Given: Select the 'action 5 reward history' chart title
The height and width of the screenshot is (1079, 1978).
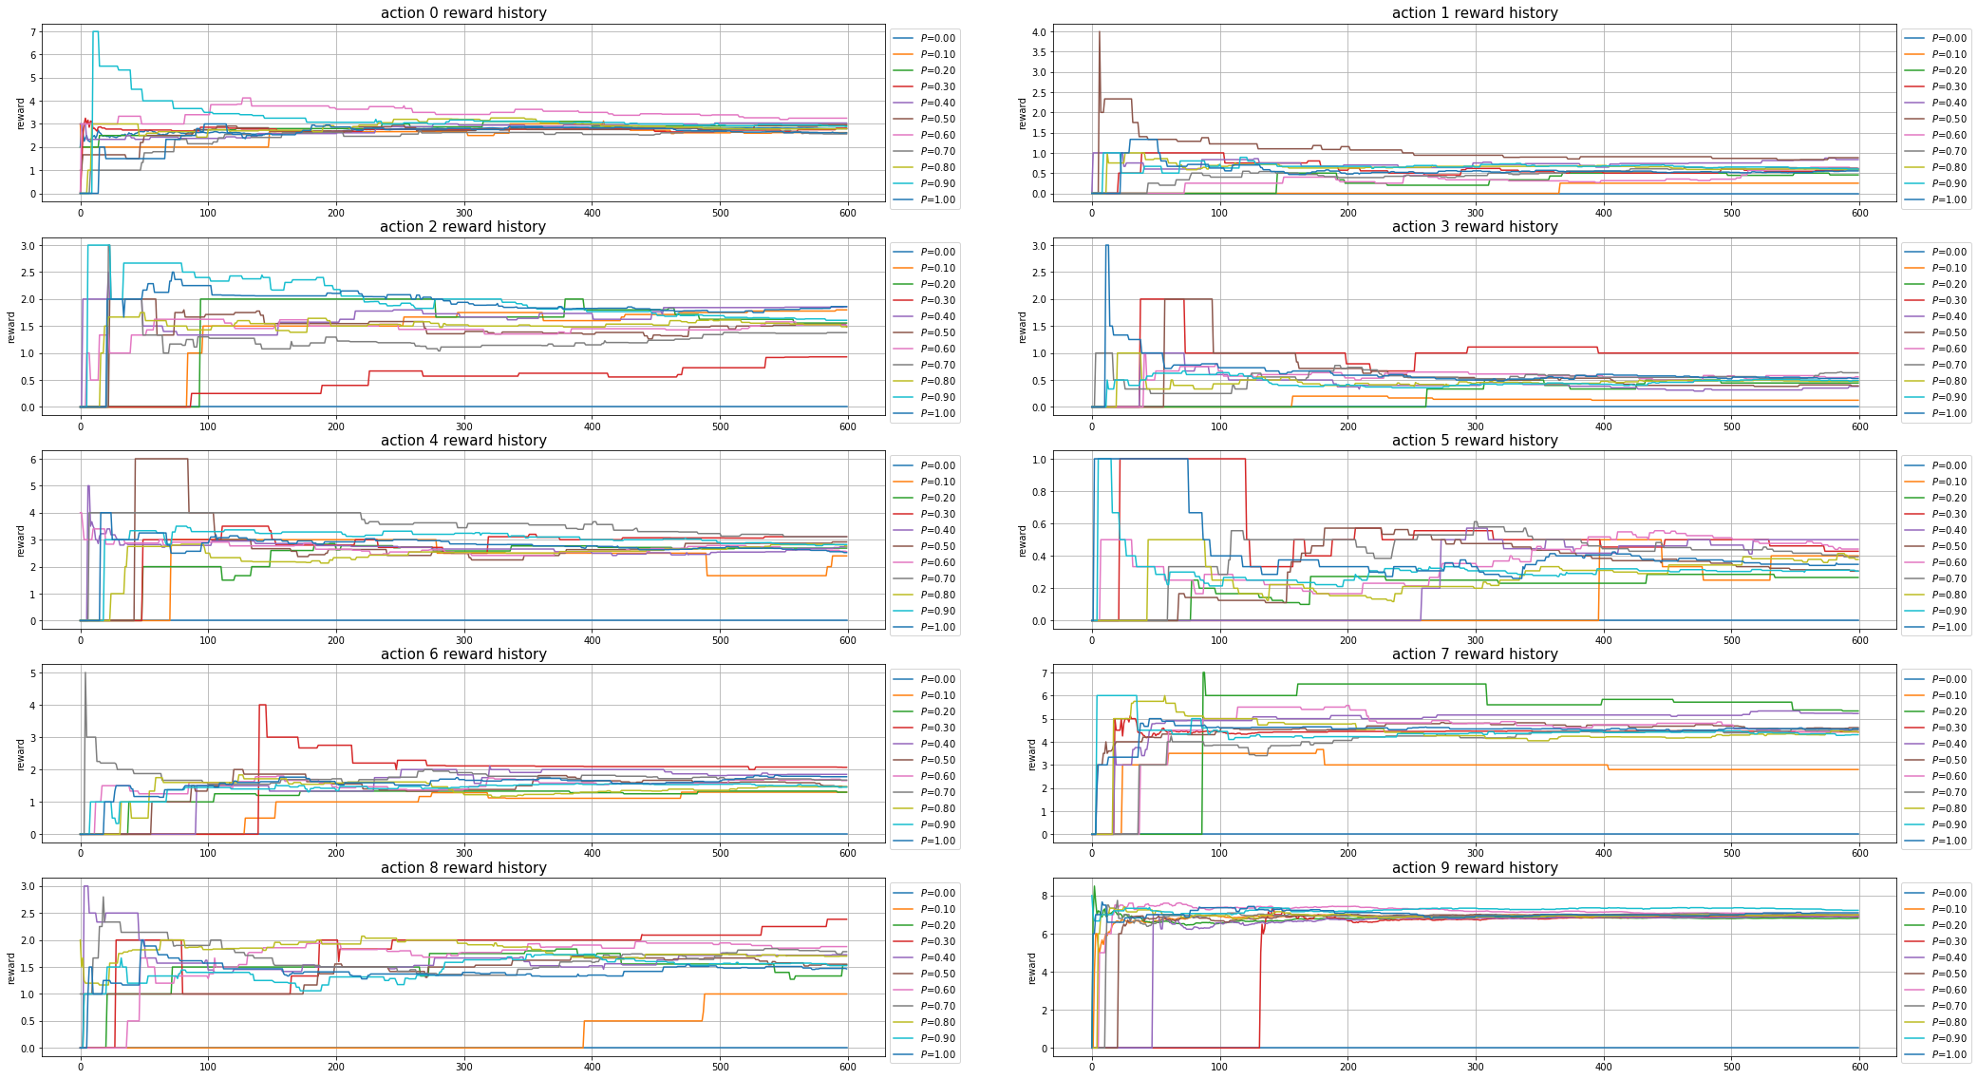Looking at the screenshot, I should [x=1474, y=441].
